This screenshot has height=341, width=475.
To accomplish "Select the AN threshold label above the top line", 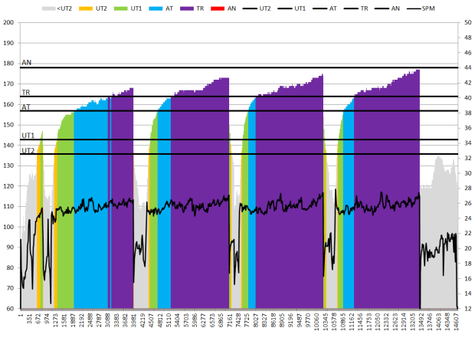I will [x=27, y=63].
